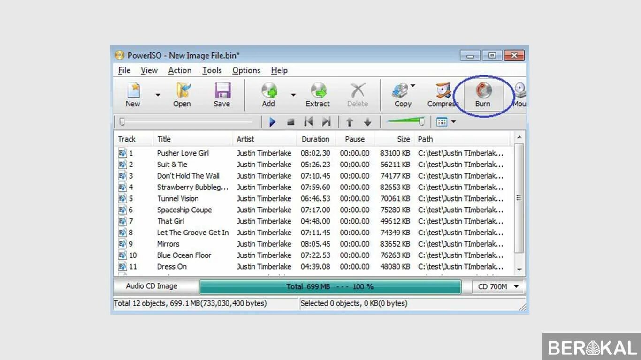This screenshot has height=360, width=641.
Task: Select the Tunnel Vision track
Action: pos(178,198)
